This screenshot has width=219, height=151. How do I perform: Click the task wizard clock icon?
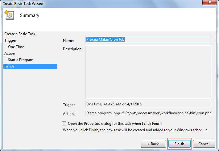tap(9, 15)
